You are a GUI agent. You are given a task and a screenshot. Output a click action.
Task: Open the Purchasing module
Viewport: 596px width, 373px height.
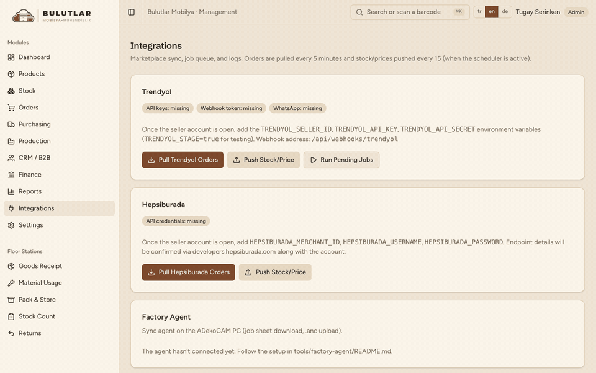click(x=60, y=124)
